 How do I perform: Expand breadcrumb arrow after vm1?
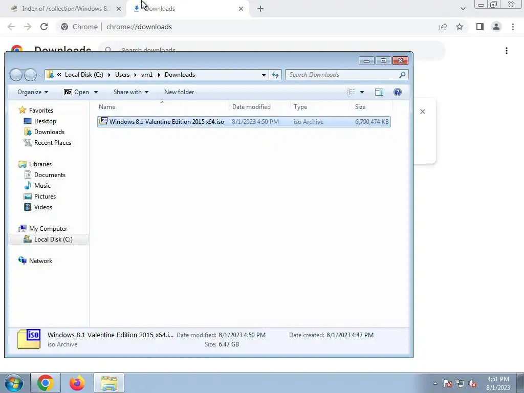pos(159,75)
